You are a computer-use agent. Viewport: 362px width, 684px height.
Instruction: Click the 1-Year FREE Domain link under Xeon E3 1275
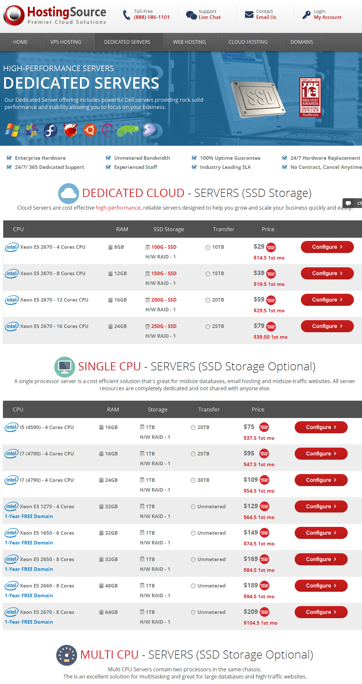[x=29, y=516]
